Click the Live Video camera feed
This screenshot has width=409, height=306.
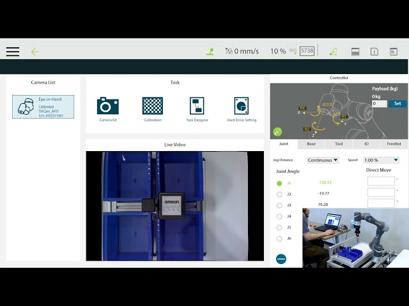(x=174, y=206)
